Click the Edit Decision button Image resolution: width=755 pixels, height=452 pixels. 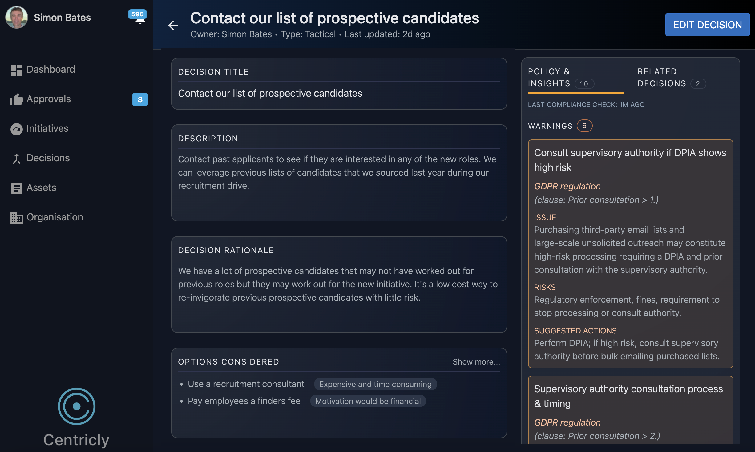(707, 25)
